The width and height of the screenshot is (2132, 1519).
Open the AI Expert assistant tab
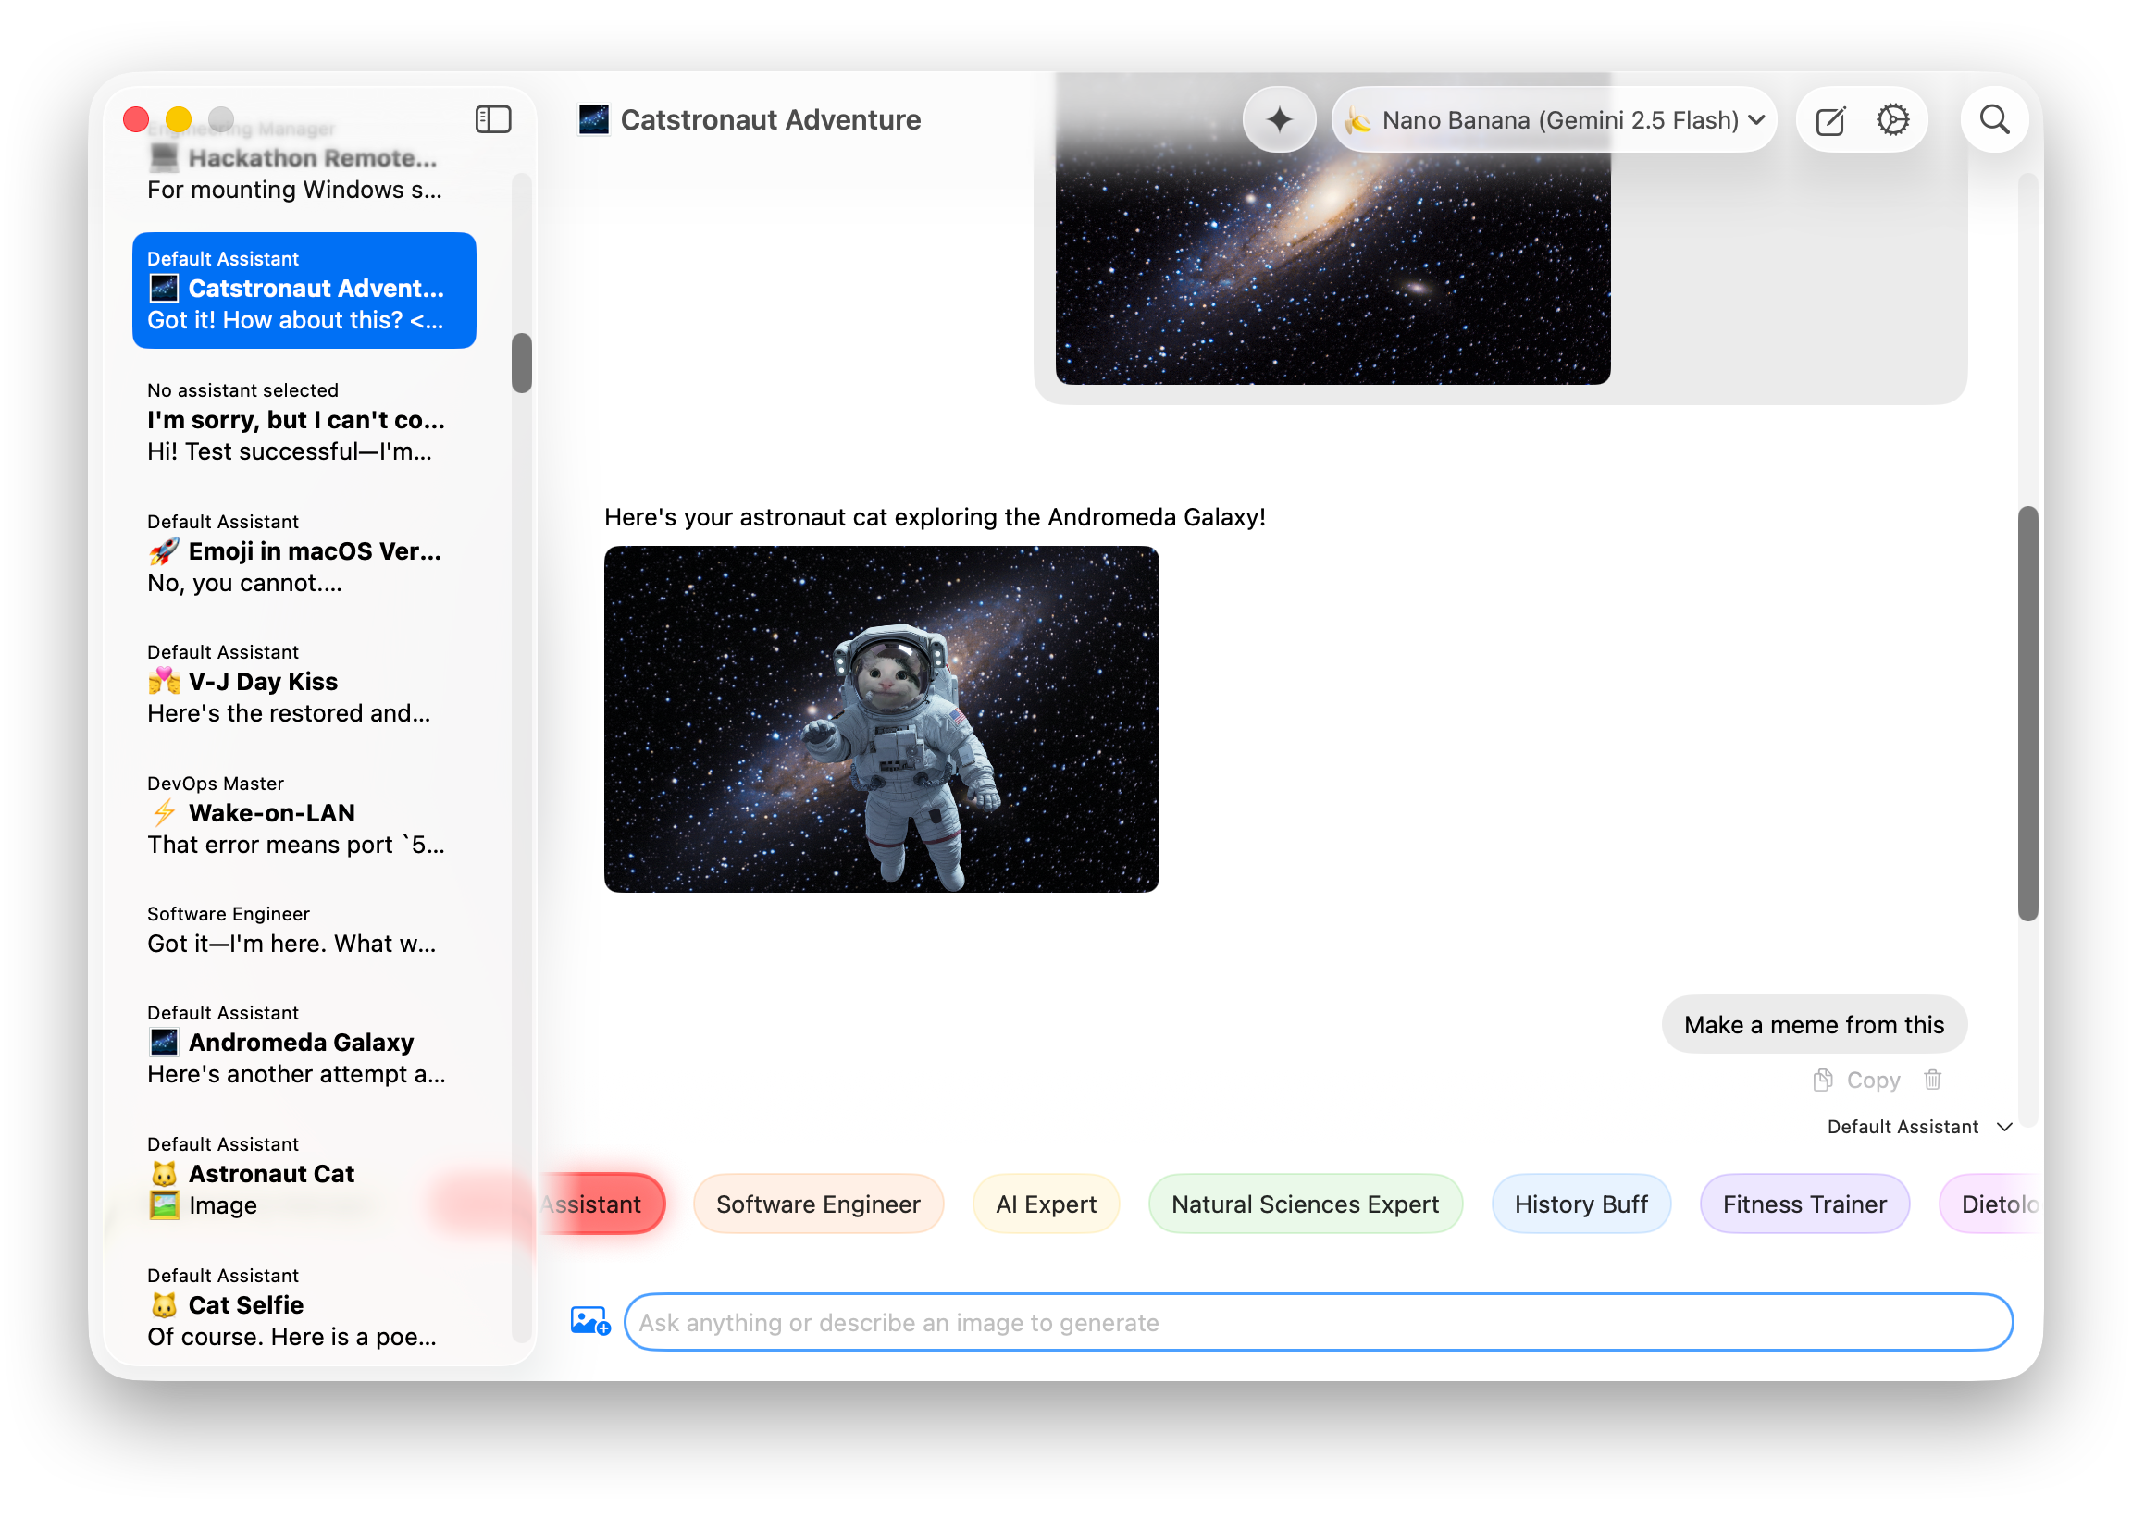1045,1204
